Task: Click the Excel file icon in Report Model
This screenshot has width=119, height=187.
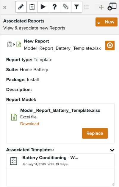Action: point(14,117)
